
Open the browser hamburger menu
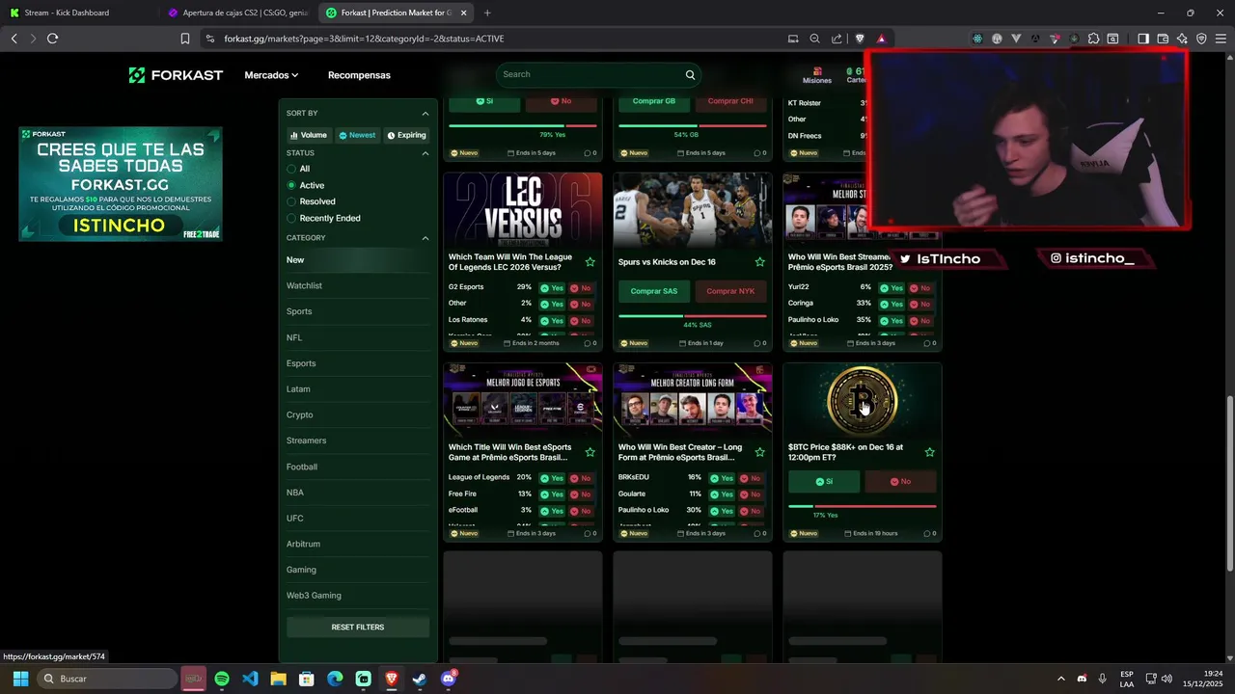(1221, 39)
